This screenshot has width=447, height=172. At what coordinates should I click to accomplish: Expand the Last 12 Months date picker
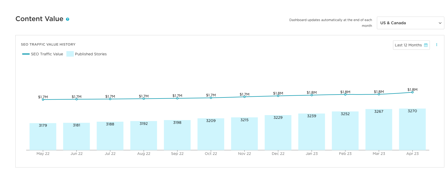coord(411,45)
